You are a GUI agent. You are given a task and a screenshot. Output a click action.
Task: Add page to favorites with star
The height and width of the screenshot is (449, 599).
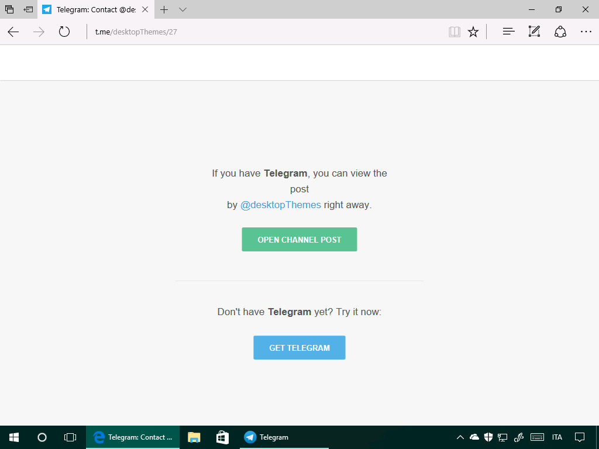[473, 32]
